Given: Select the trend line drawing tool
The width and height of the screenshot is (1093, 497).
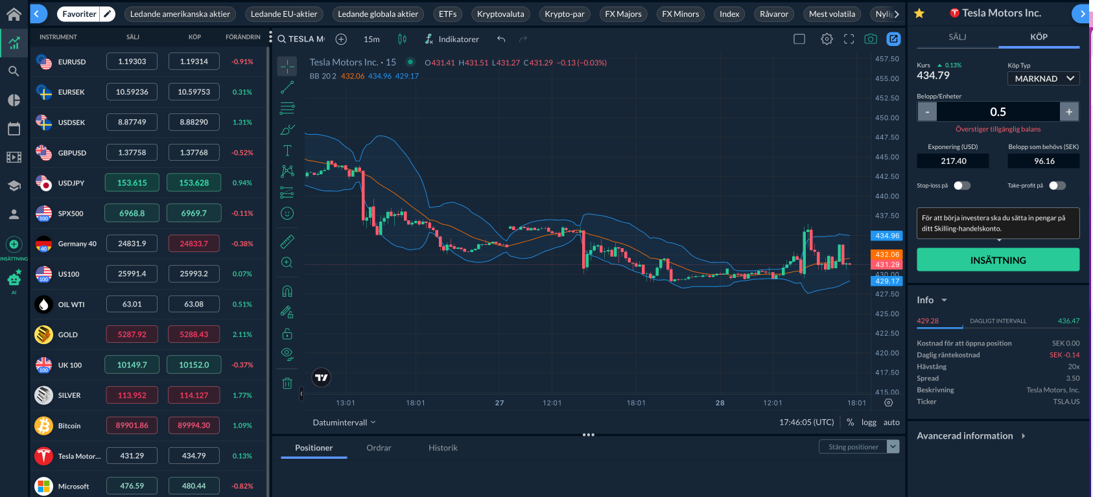Looking at the screenshot, I should [287, 87].
